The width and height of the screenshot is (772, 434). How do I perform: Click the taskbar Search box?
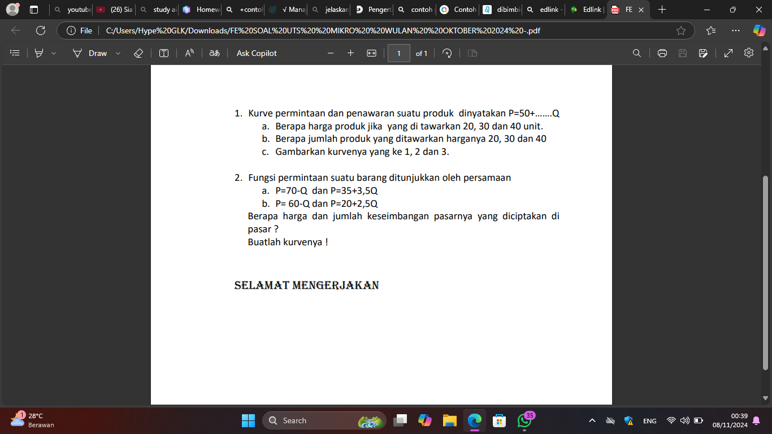click(x=324, y=420)
